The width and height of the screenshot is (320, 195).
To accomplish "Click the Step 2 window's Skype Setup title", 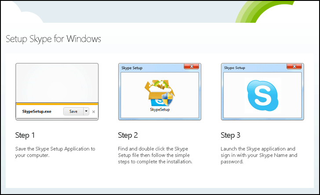I will (132, 68).
